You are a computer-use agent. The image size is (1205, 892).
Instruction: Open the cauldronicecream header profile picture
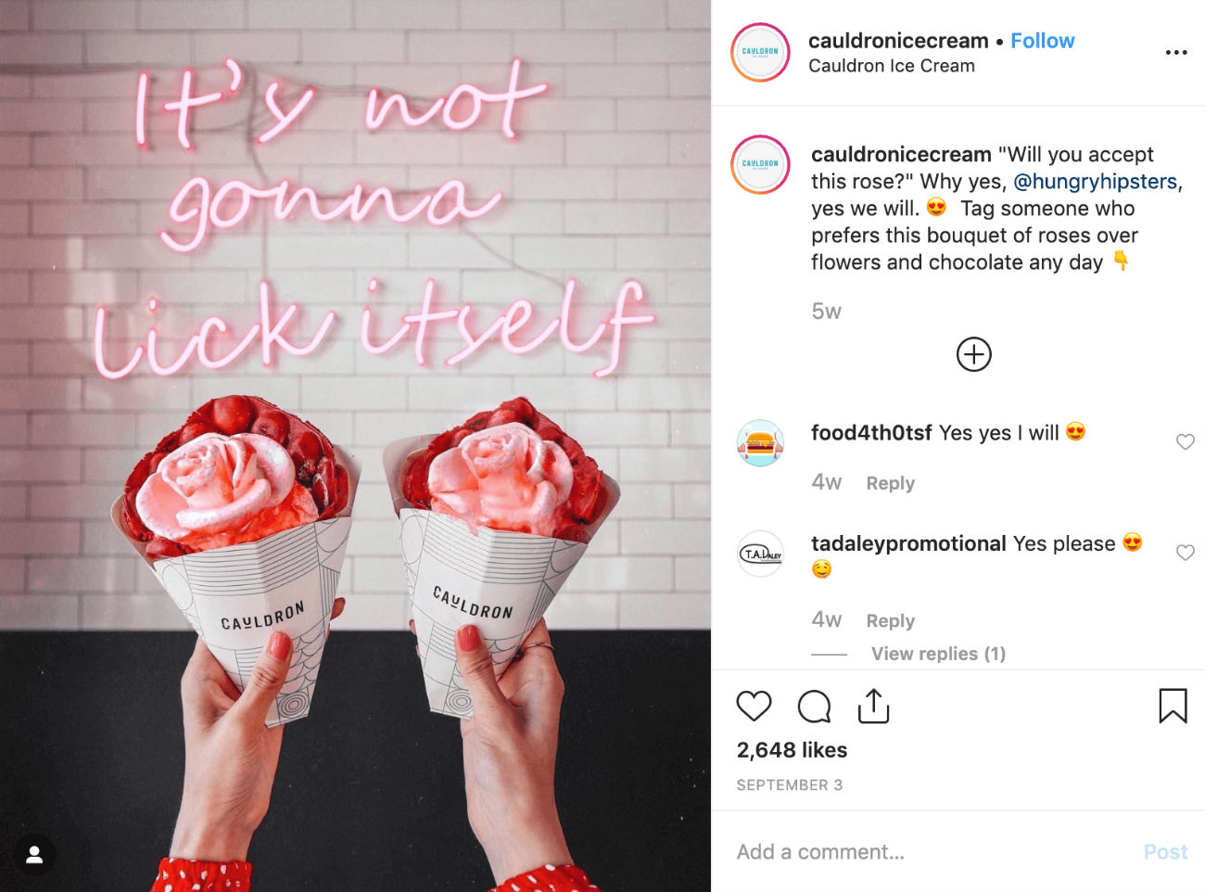pyautogui.click(x=760, y=52)
